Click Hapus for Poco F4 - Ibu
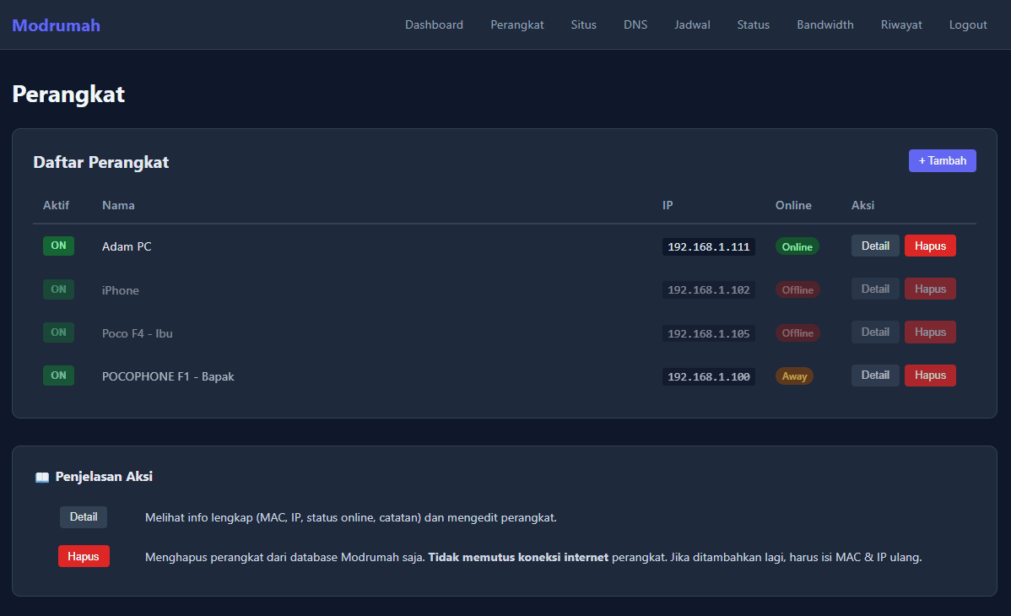The width and height of the screenshot is (1011, 616). pos(930,332)
